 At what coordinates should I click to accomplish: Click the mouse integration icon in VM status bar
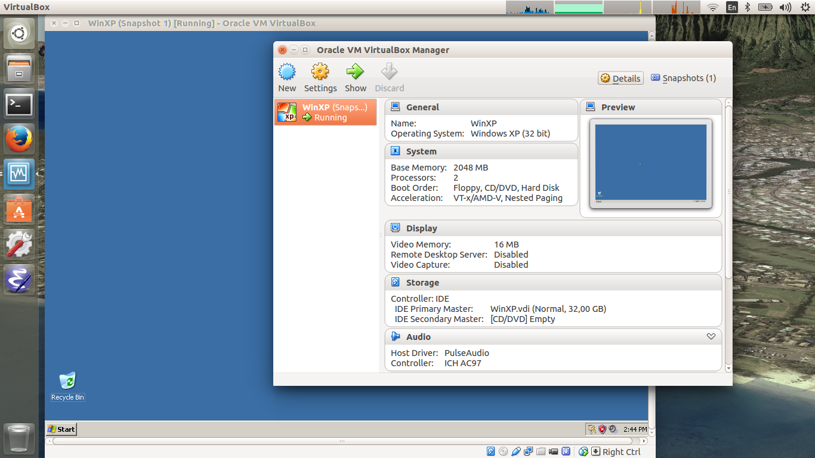[x=584, y=451]
